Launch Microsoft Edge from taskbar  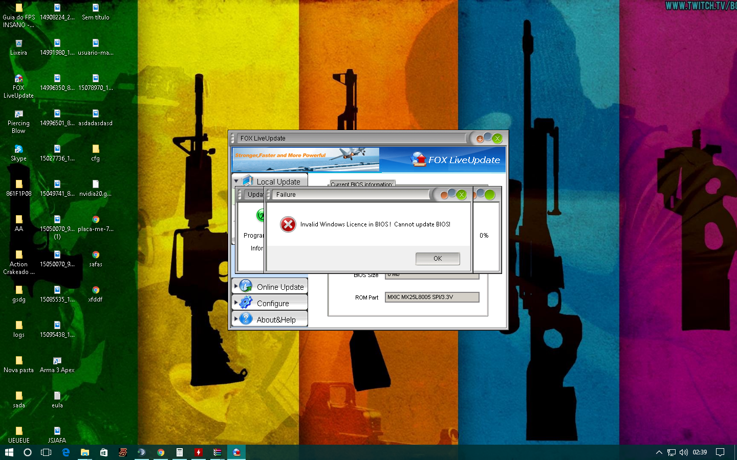[66, 452]
